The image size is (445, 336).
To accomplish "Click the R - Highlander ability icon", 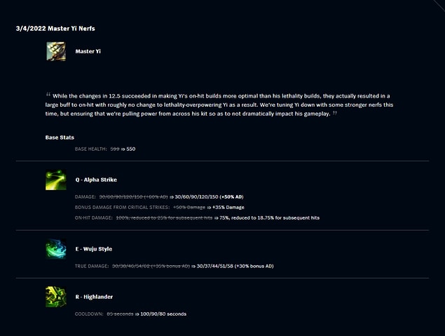I will (56, 297).
